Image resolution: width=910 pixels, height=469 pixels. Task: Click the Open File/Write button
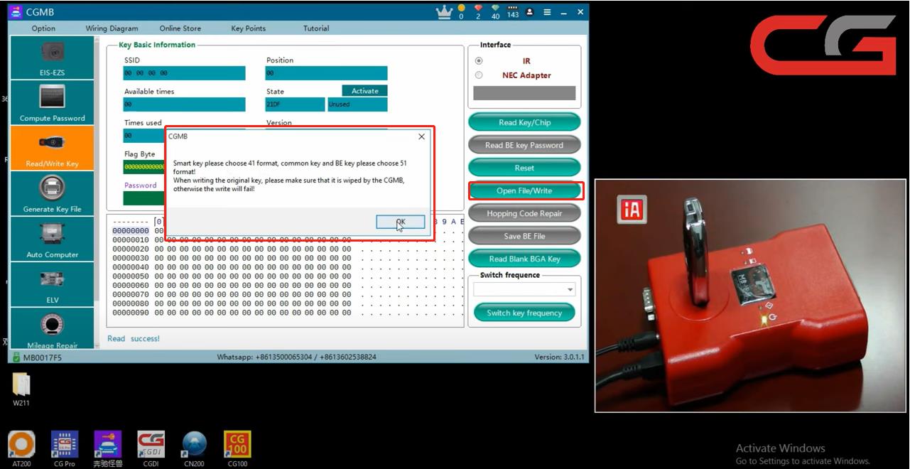tap(524, 190)
